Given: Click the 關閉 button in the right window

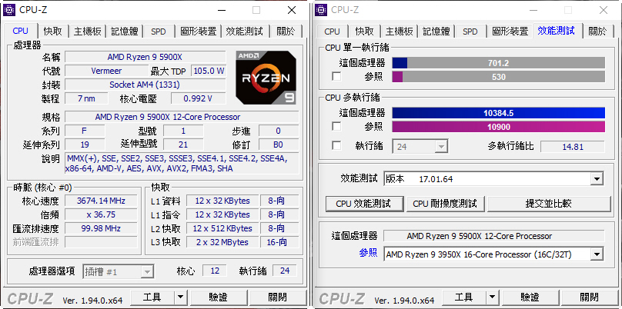Looking at the screenshot, I should point(589,297).
